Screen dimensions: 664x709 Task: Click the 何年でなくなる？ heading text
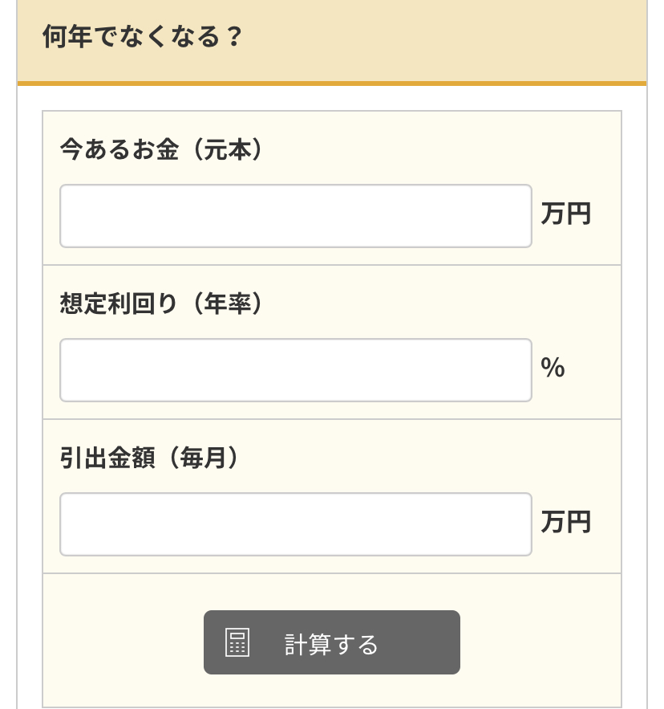[143, 36]
